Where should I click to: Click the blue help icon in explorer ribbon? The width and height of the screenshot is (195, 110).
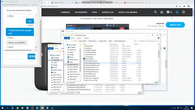[x=158, y=38]
